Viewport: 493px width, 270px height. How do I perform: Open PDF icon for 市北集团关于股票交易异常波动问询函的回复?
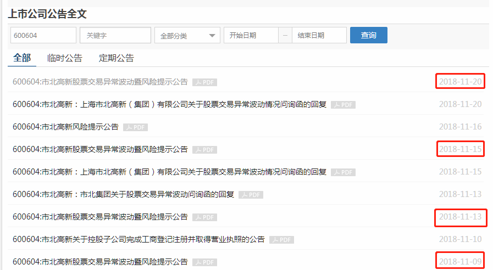pos(251,195)
